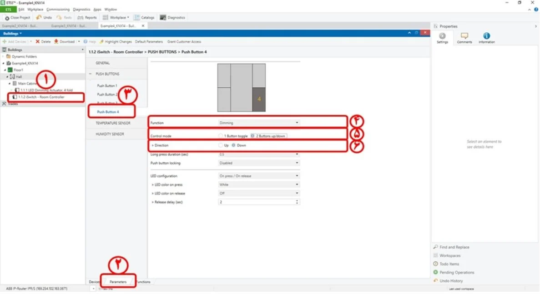Viewport: 540px width, 294px height.
Task: Select Push Button 1 page
Action: point(107,85)
